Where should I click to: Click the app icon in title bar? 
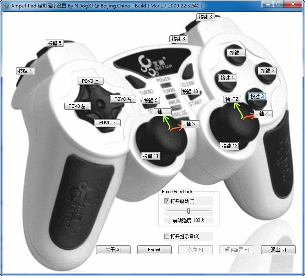point(6,6)
